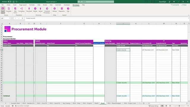Click the add new sheet plus icon

point(144,103)
